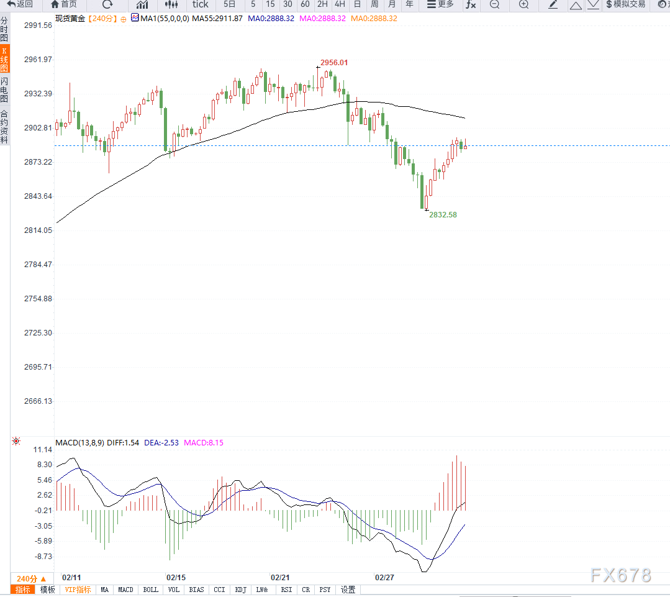Click the MACD panel settings gear icon
Screen dimensions: 670x597
[x=16, y=442]
